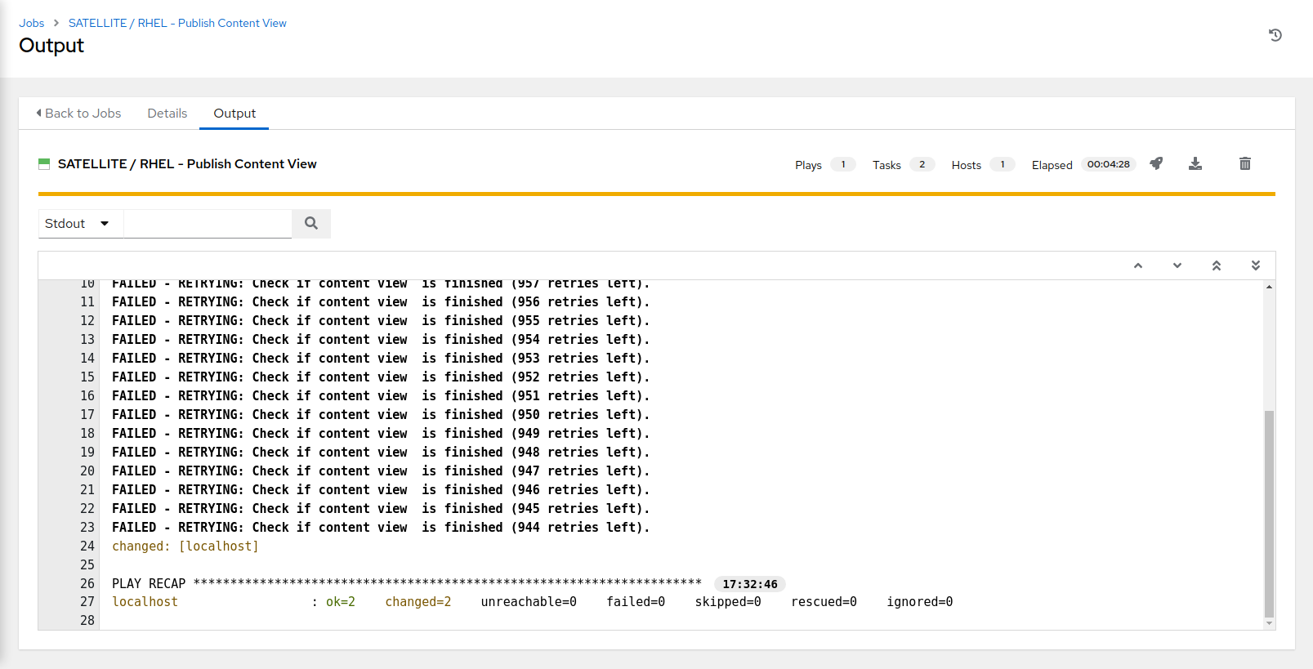Select the Output tab

[x=234, y=114]
